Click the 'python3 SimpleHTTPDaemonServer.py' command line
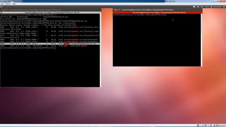This screenshot has height=127, width=226. [x=43, y=21]
